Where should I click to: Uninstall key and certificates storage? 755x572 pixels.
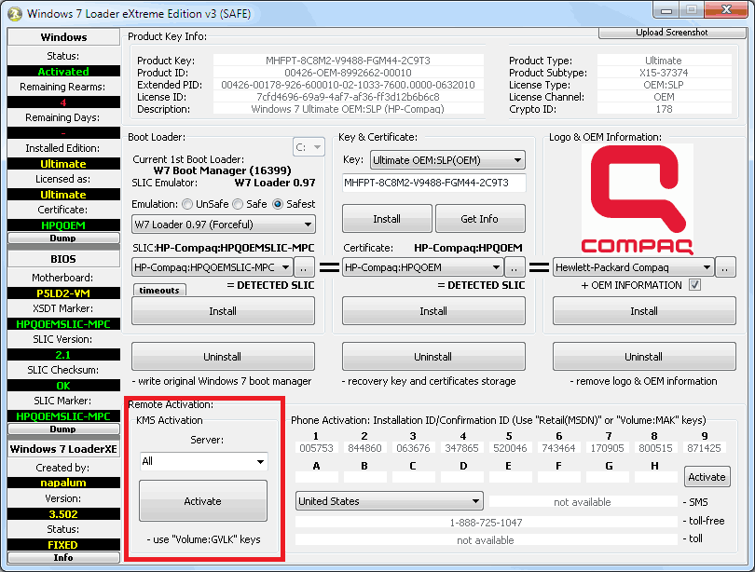[x=433, y=357]
